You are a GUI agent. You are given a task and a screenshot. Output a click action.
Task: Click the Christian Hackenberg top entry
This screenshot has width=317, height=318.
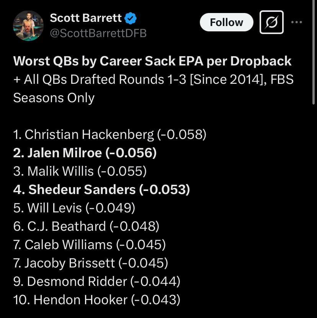point(110,134)
